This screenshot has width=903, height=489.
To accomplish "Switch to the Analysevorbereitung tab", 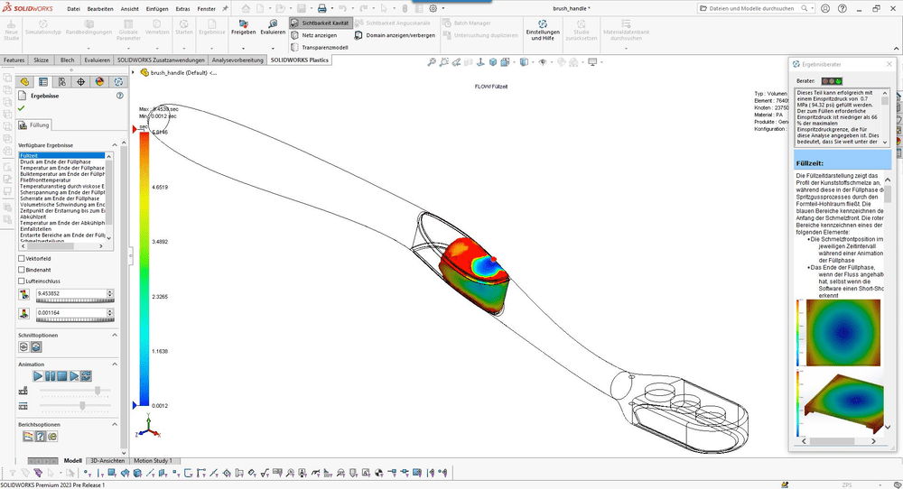I will click(237, 60).
